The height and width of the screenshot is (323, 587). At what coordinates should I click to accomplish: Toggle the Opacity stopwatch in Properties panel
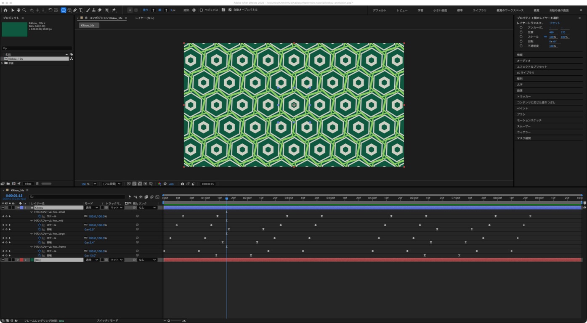(x=521, y=46)
